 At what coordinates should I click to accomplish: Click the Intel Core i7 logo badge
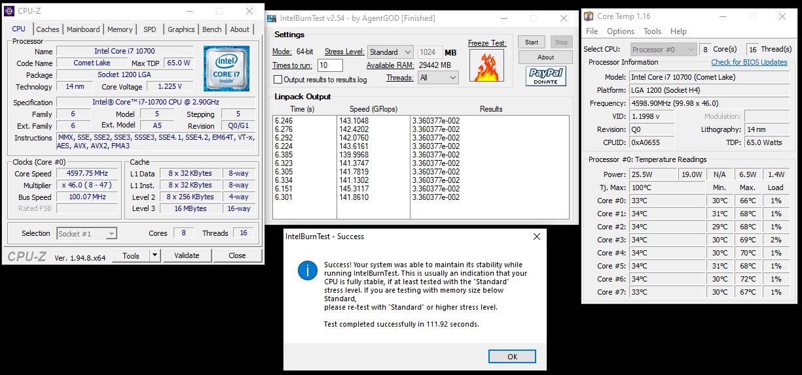pos(226,69)
